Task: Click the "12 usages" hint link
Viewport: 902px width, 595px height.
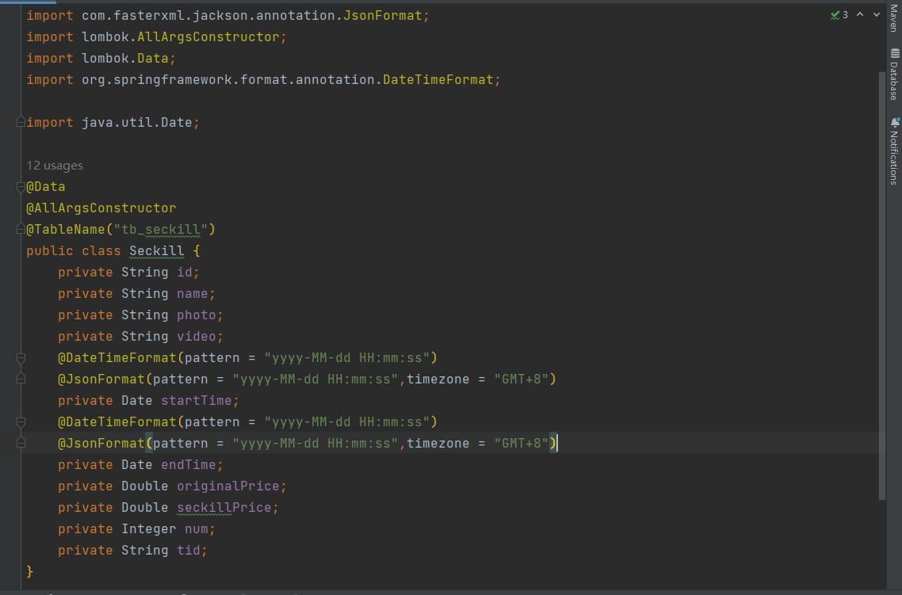Action: (55, 165)
